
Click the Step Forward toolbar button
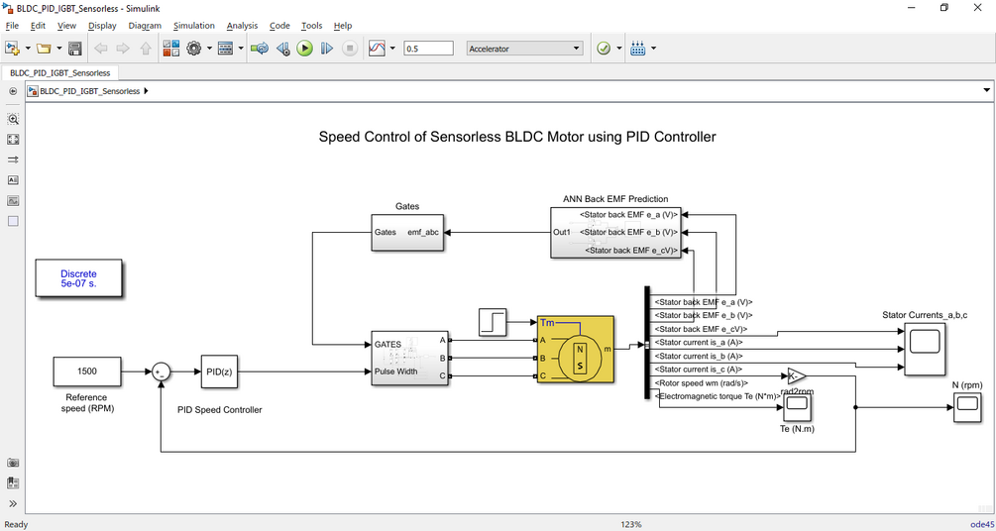click(x=326, y=49)
